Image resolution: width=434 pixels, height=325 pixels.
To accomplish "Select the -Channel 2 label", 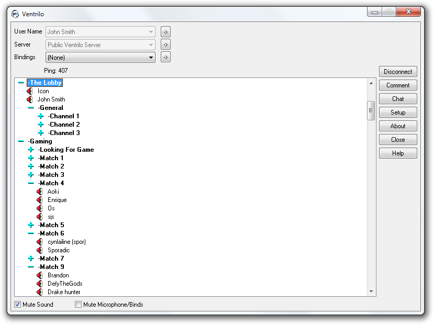I will pos(64,125).
